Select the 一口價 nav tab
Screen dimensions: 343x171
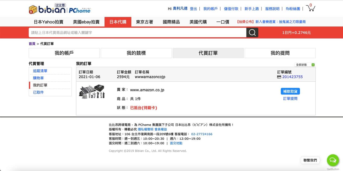coord(223,22)
